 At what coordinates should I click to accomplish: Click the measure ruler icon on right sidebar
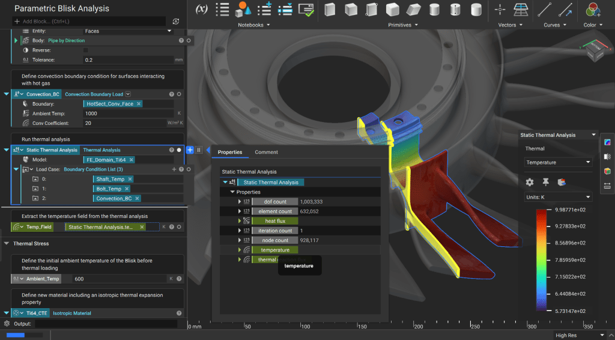point(607,186)
